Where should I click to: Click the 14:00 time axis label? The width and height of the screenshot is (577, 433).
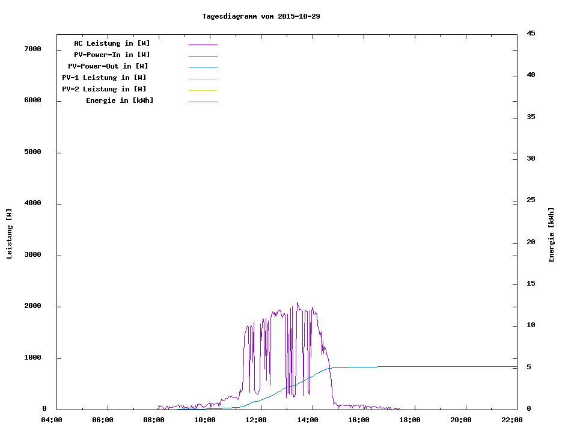(308, 420)
